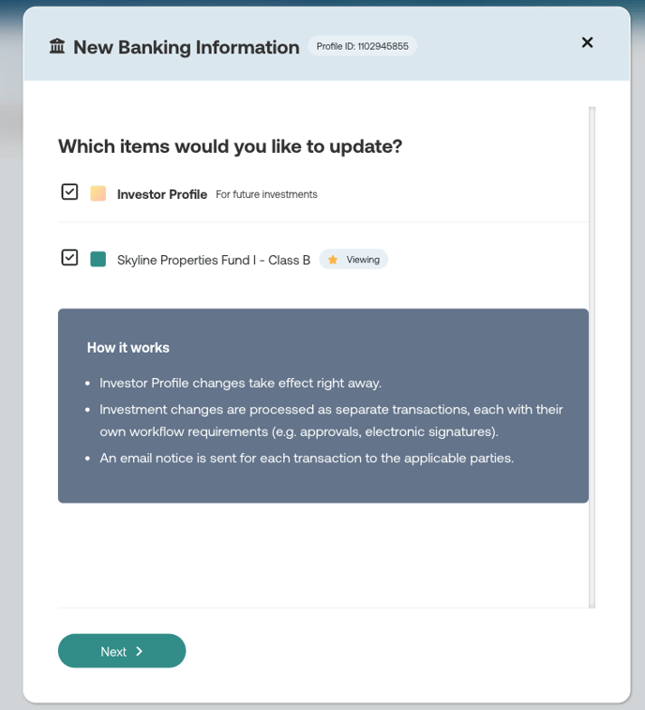Click the Investor Profile changes take effect bullet
The image size is (645, 710).
click(x=241, y=383)
